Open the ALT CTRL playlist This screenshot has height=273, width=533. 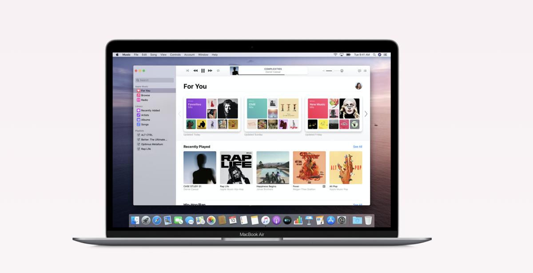155,135
